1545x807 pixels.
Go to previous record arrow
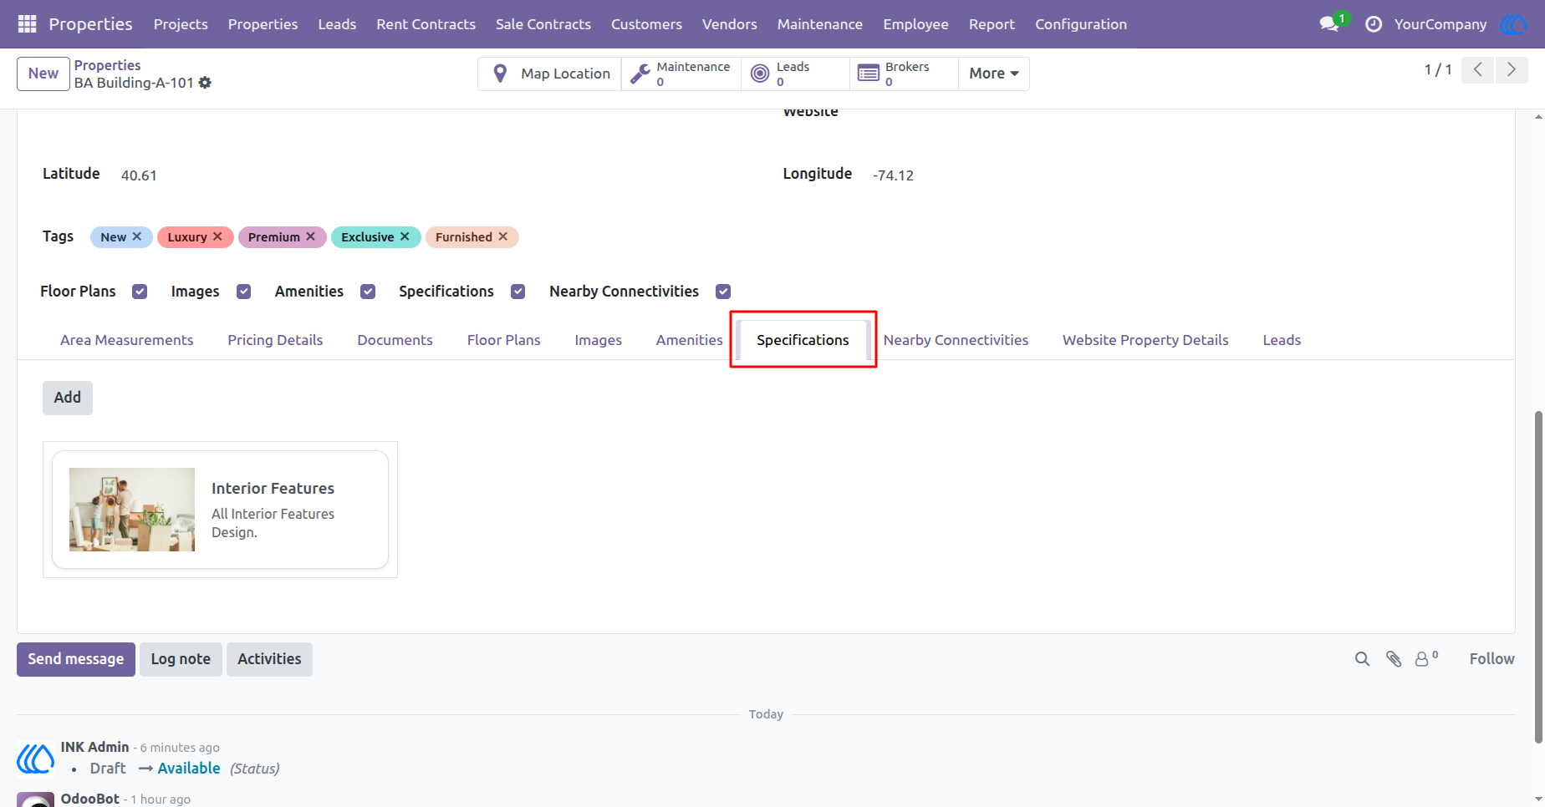[x=1478, y=70]
